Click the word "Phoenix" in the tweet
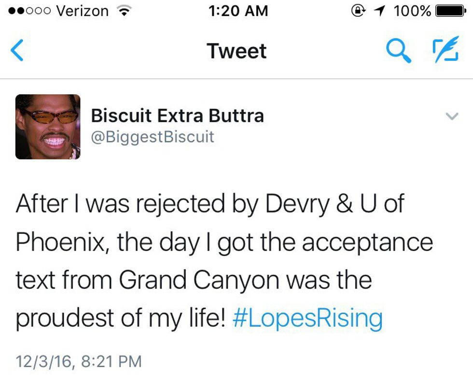Screen dimensions: 473x387 point(59,242)
